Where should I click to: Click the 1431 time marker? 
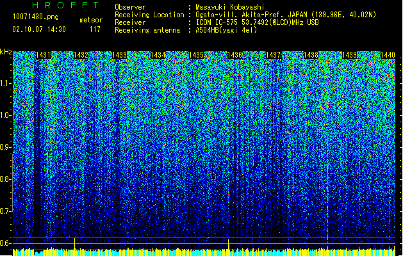(43, 55)
